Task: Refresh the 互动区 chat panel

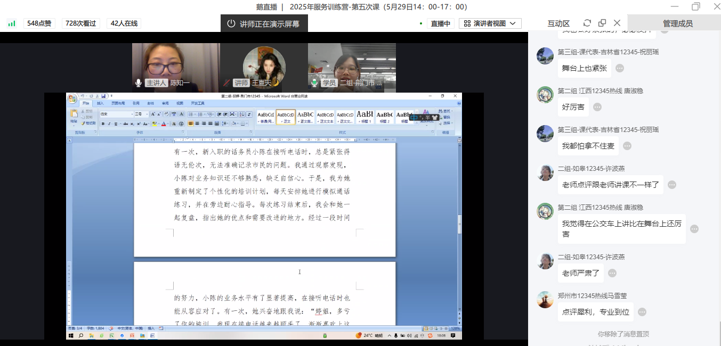Action: 587,23
